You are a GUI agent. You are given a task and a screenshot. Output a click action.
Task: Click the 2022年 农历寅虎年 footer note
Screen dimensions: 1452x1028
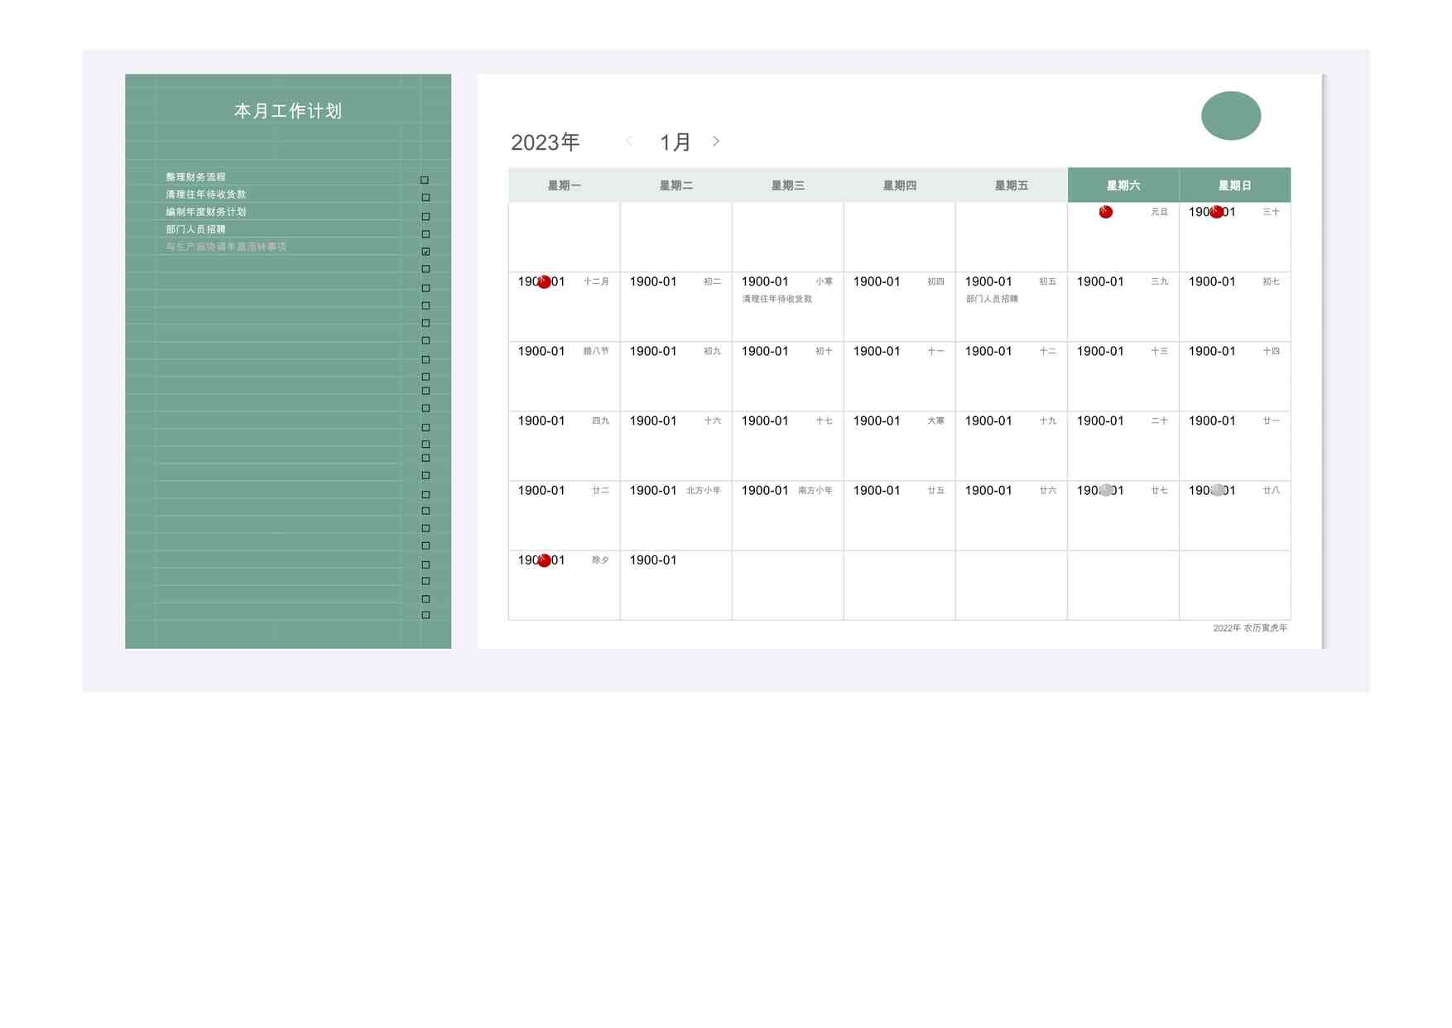pos(1250,628)
